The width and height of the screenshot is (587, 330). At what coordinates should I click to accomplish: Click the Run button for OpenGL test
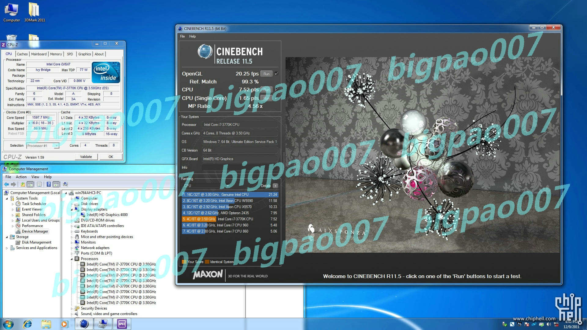[266, 73]
